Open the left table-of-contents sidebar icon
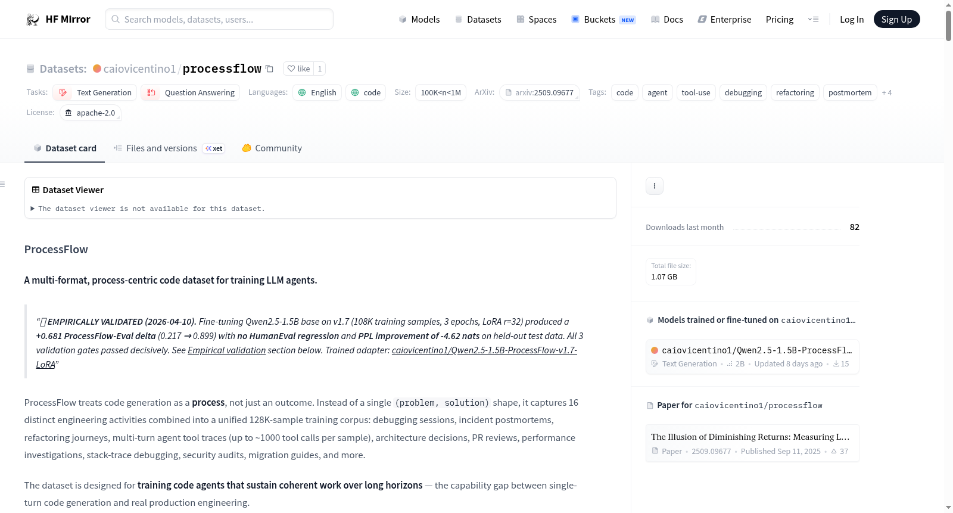Viewport: 953px width, 513px height. pos(3,184)
